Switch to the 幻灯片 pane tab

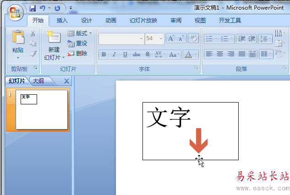17,81
